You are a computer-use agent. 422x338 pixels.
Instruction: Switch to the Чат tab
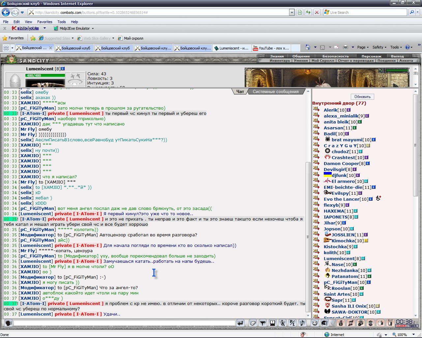tap(240, 92)
